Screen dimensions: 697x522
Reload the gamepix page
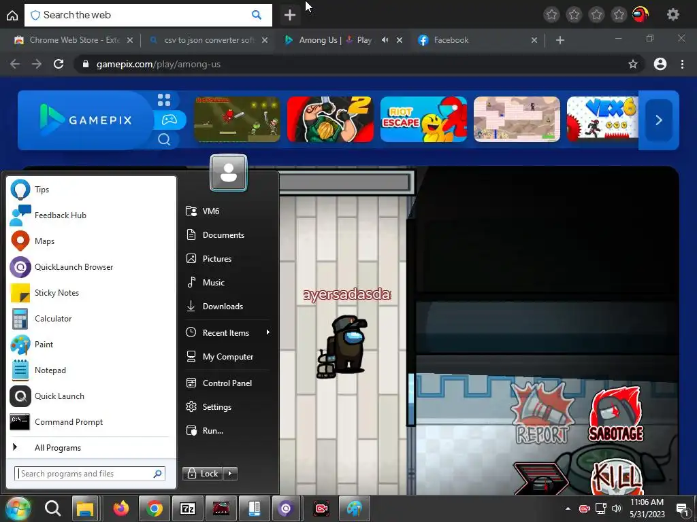coord(59,65)
